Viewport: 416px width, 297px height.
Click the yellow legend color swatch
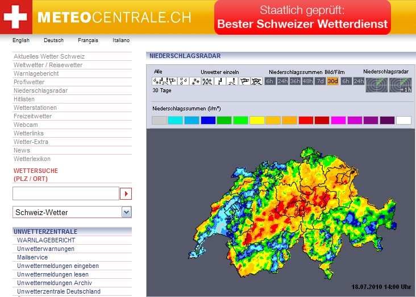click(257, 121)
